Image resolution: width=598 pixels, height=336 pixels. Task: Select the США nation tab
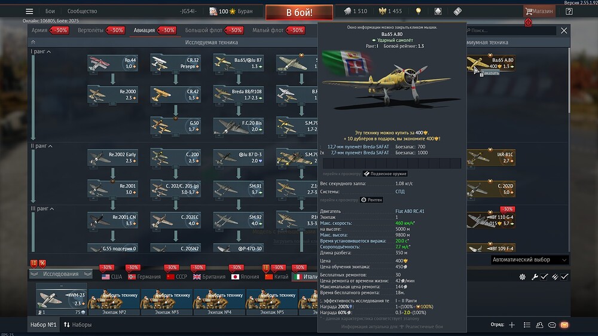pos(112,277)
